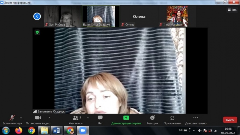Image resolution: width=240 pixels, height=135 pixels.
Task: Go to previous participants with blue arrow
Action: point(37,16)
